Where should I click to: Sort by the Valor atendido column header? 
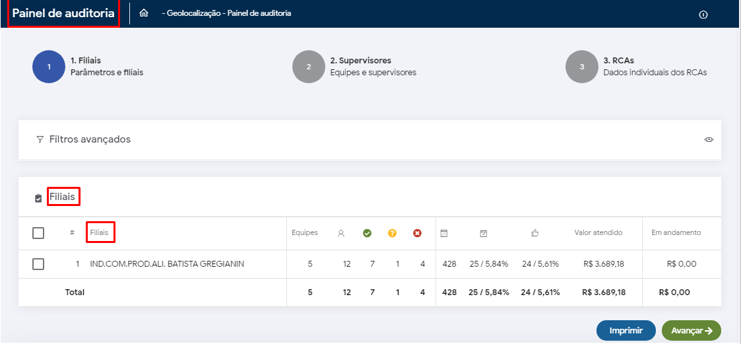pos(598,233)
